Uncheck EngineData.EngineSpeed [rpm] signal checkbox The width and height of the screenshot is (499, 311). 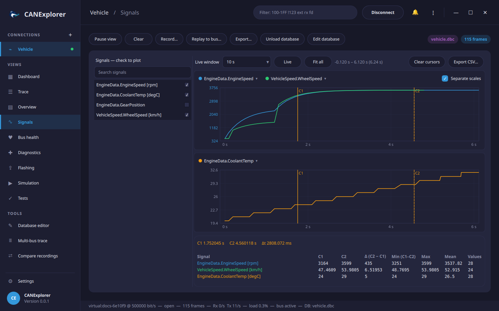click(x=187, y=85)
